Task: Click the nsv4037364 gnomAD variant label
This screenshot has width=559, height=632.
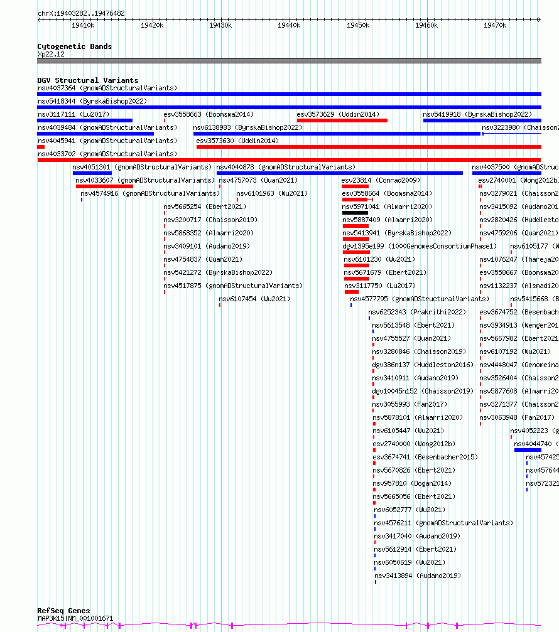Action: tap(107, 88)
